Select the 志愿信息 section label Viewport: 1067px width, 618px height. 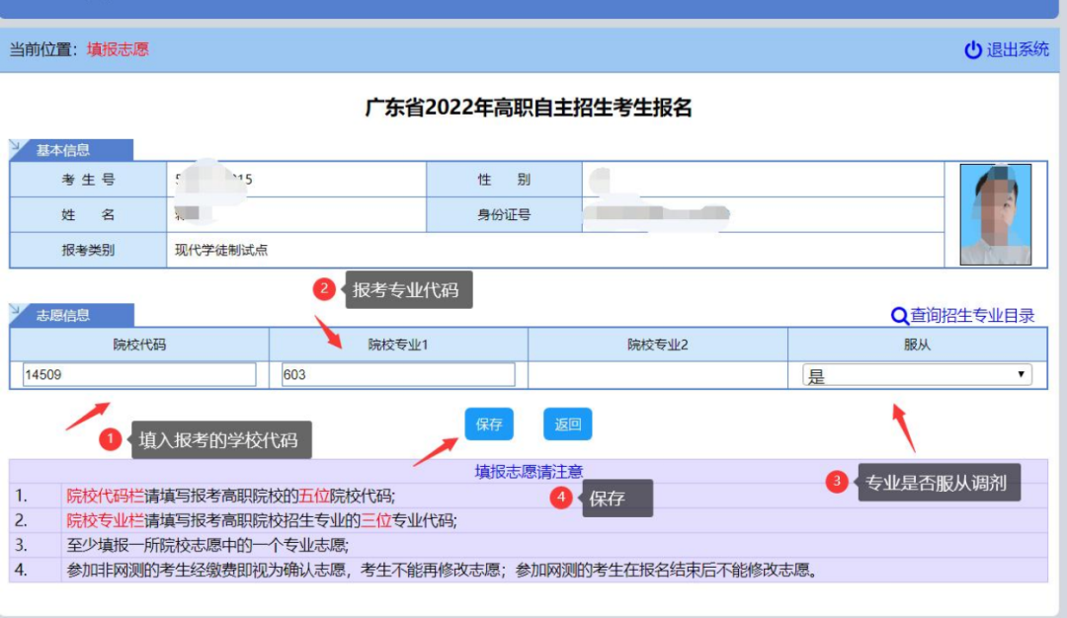[63, 315]
